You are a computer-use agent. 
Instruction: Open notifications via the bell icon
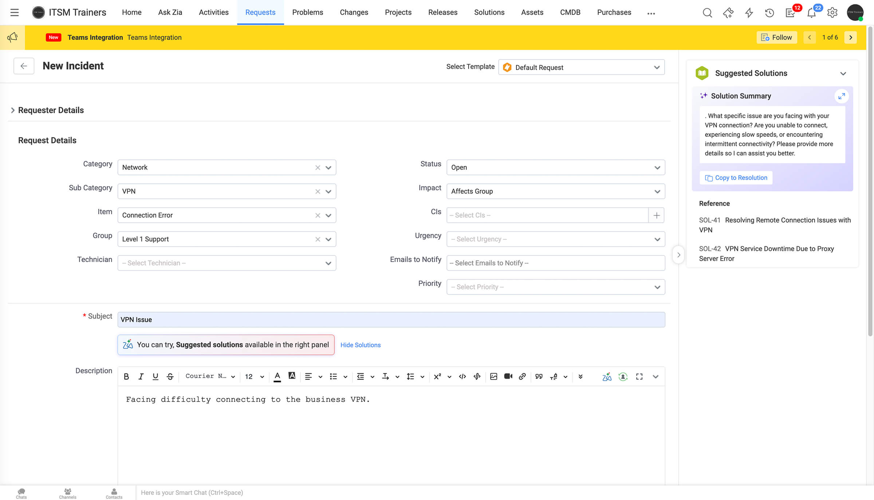811,12
